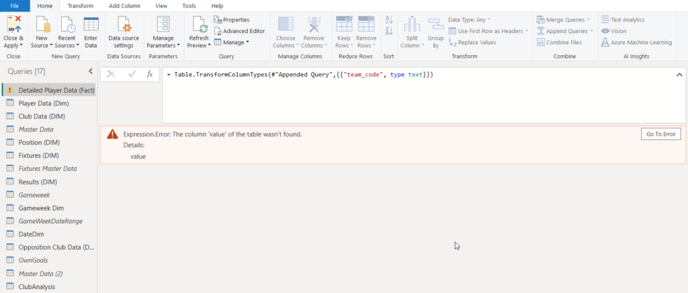Click Manage Parameters icon
This screenshot has width=688, height=293.
click(x=163, y=24)
